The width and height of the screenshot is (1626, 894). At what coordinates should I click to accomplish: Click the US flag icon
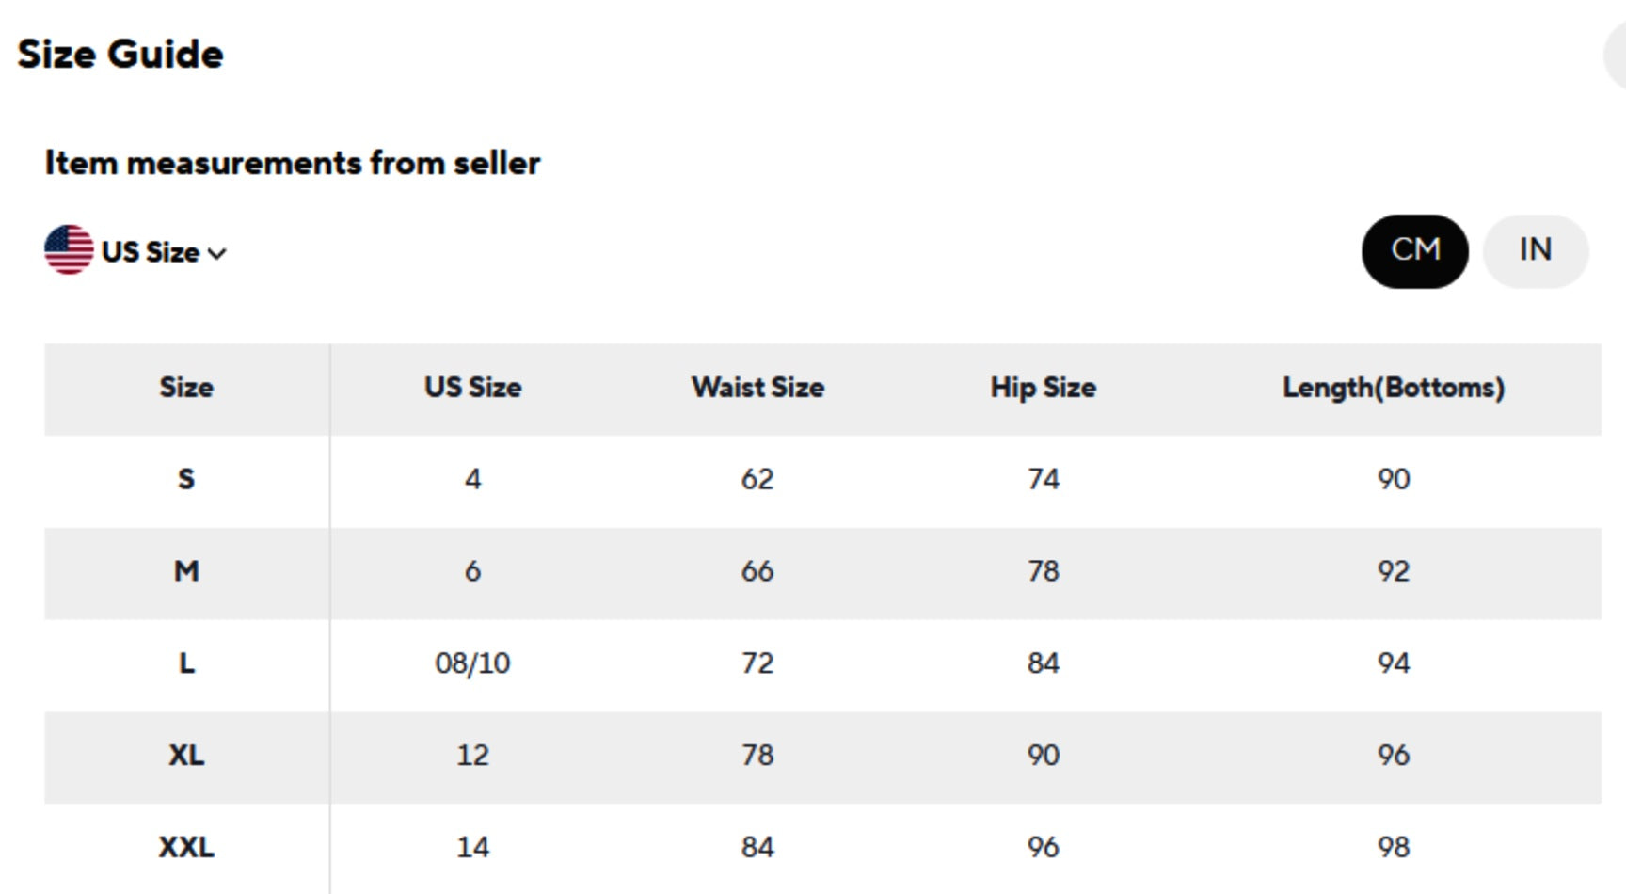(69, 250)
